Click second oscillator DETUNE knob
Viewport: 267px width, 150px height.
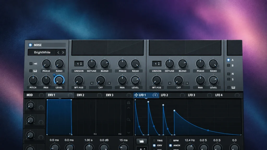(169, 64)
